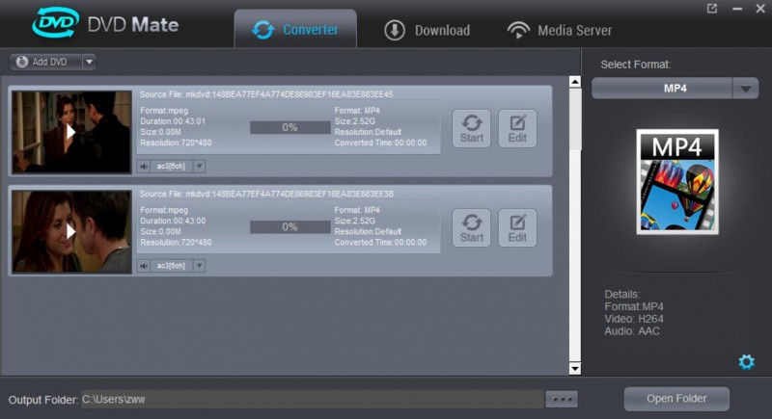Click Edit for the second video

pos(517,228)
